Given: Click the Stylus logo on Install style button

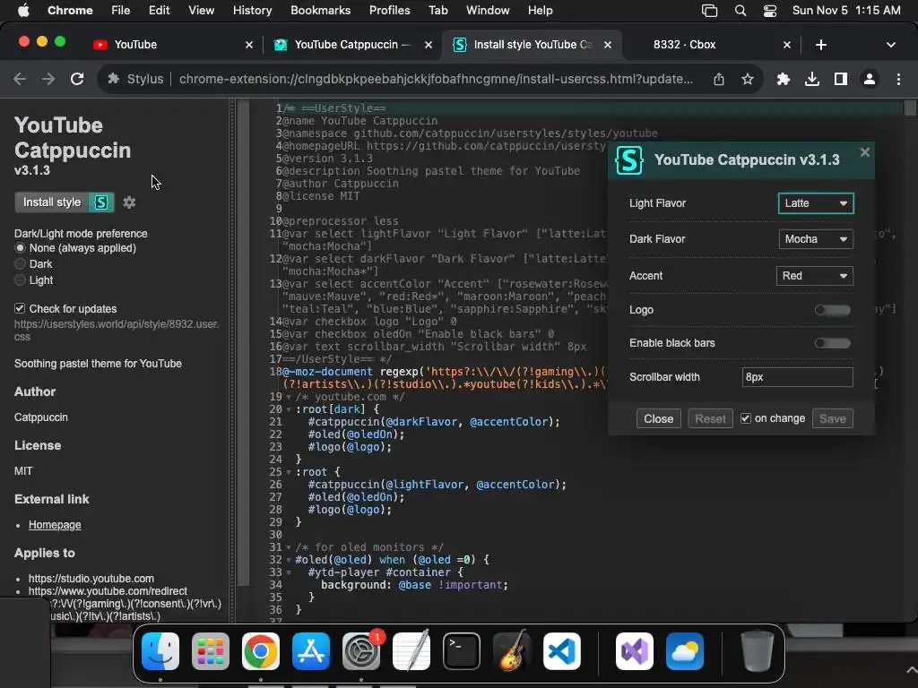Looking at the screenshot, I should point(101,202).
